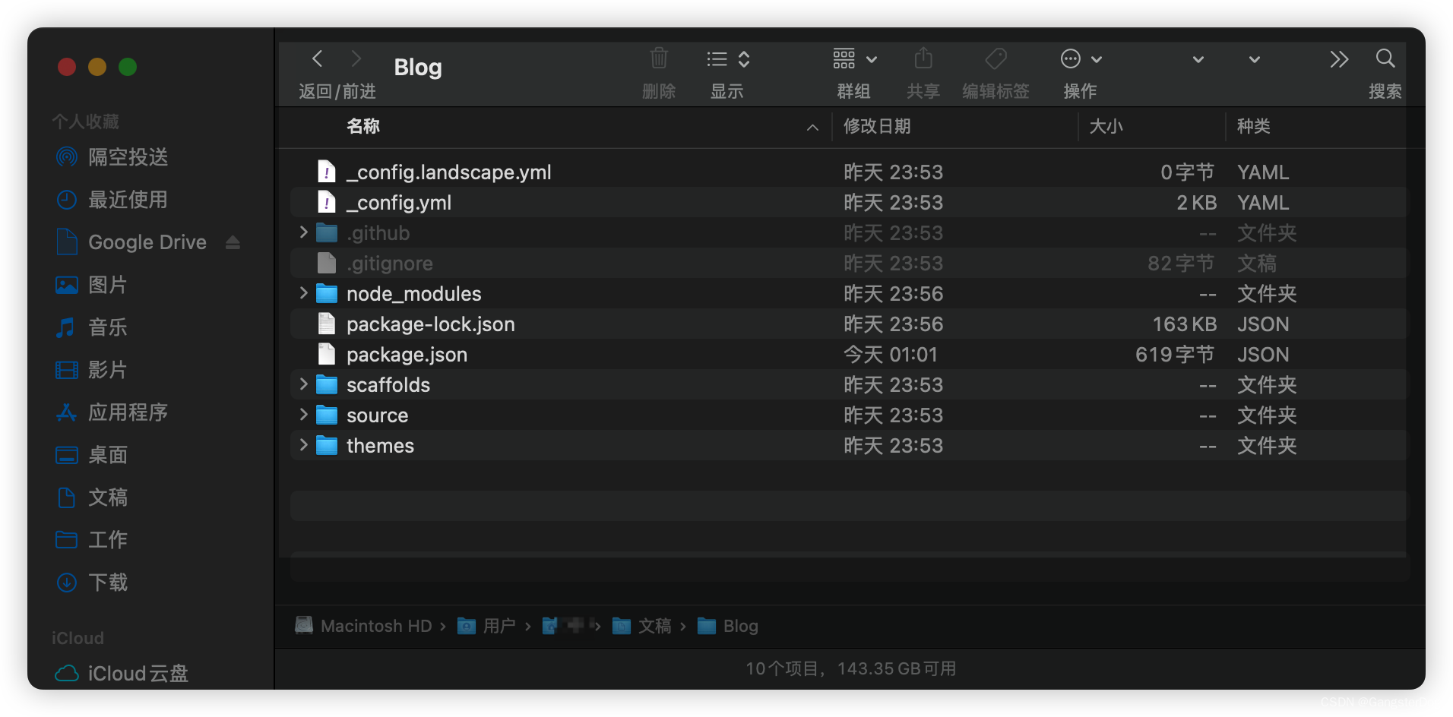
Task: Expand the scaffolds folder
Action: [303, 384]
